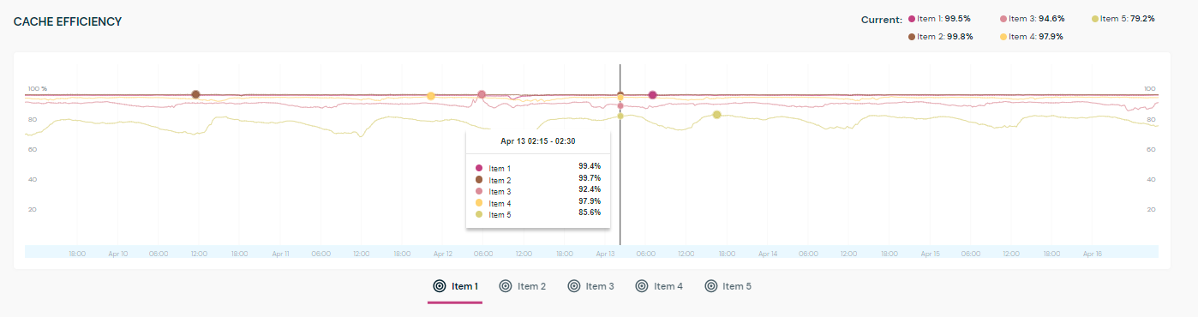Click the olive Item 5 legend dot at top
The width and height of the screenshot is (1198, 317).
click(x=1095, y=19)
